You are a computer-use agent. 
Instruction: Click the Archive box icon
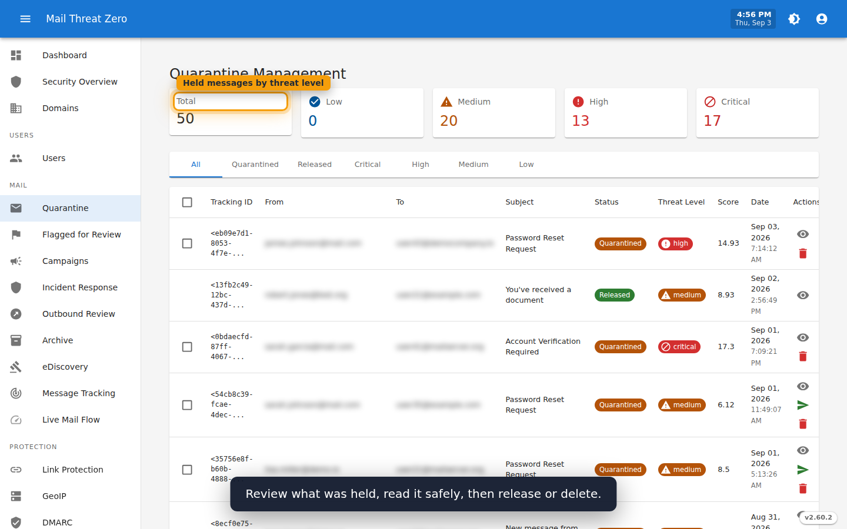point(16,340)
